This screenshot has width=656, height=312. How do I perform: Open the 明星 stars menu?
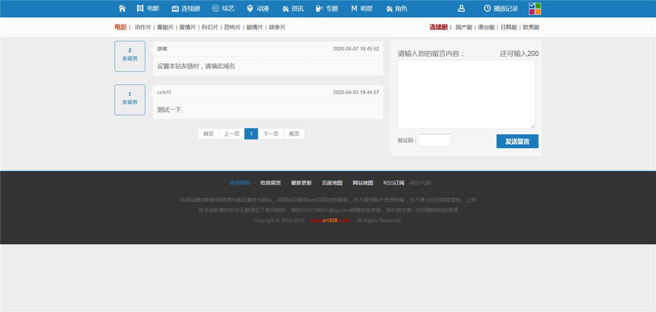coord(361,8)
